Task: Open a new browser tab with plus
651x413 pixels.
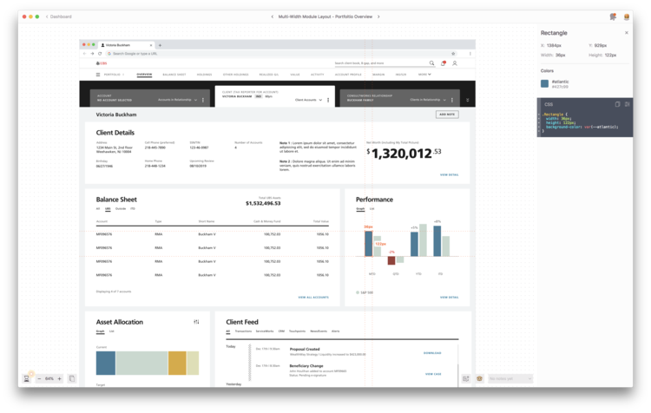Action: [x=160, y=45]
